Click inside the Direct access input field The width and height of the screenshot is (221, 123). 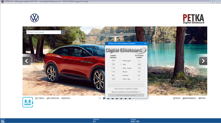[43, 32]
